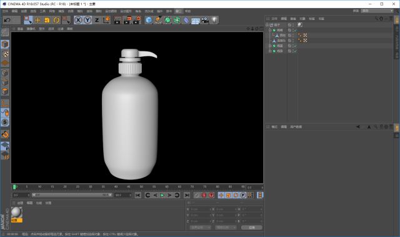400x237 pixels.
Task: Select the yellow Scale tool icon
Action: click(x=47, y=20)
